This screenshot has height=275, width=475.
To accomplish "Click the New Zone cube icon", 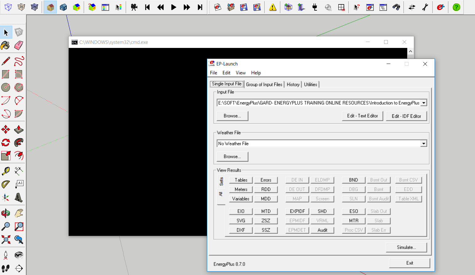I will 288,7.
